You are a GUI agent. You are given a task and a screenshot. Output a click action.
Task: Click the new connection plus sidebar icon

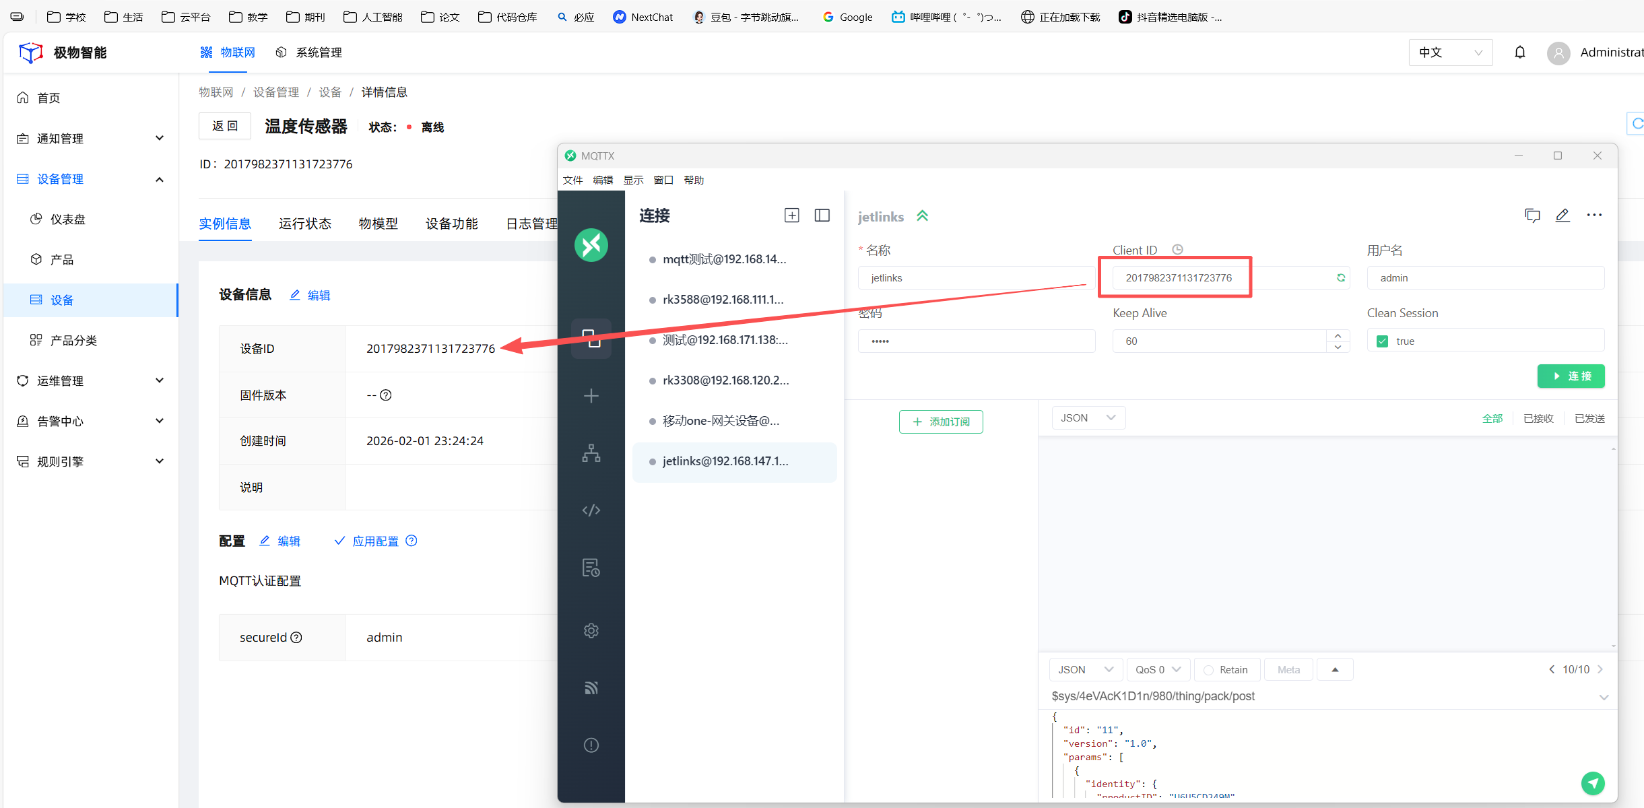pyautogui.click(x=591, y=396)
